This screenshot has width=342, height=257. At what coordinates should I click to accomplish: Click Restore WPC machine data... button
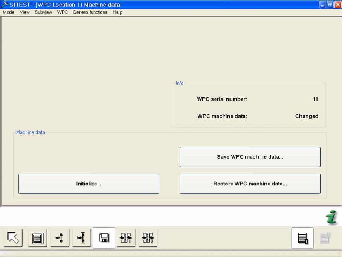point(250,184)
